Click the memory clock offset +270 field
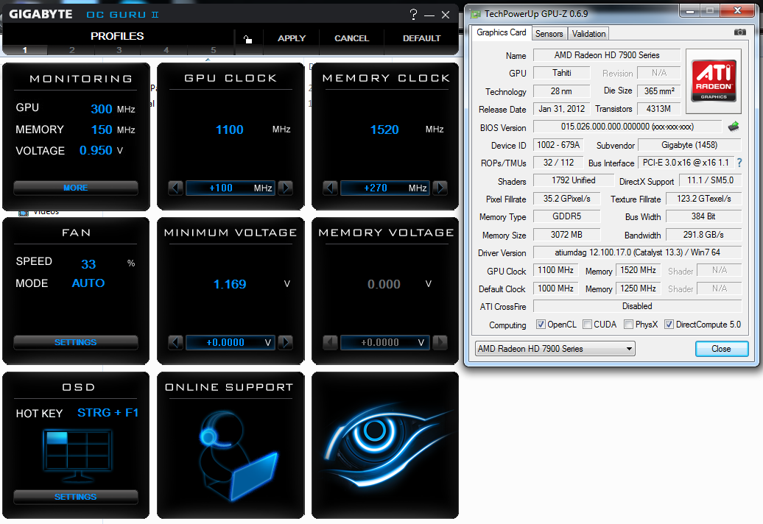 pos(385,188)
